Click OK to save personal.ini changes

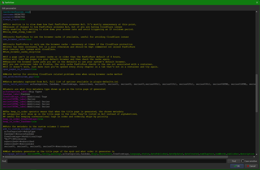(x=237, y=166)
